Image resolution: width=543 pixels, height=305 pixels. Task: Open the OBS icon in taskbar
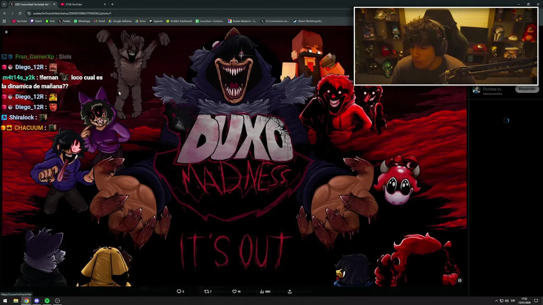click(x=57, y=301)
